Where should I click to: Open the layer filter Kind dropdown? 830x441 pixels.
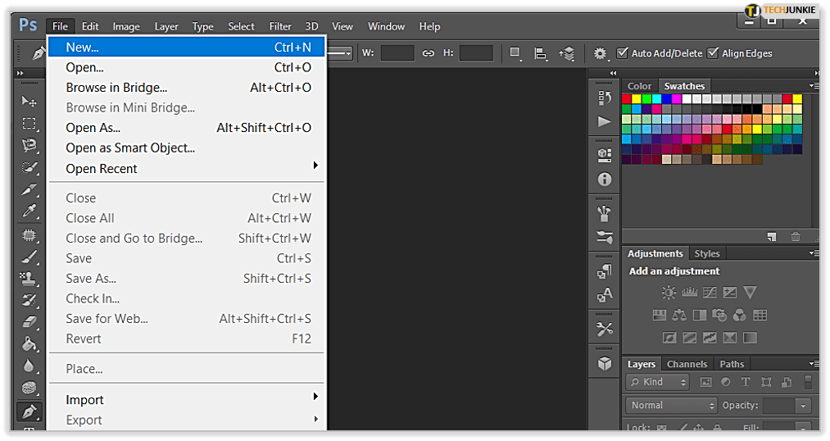click(658, 382)
